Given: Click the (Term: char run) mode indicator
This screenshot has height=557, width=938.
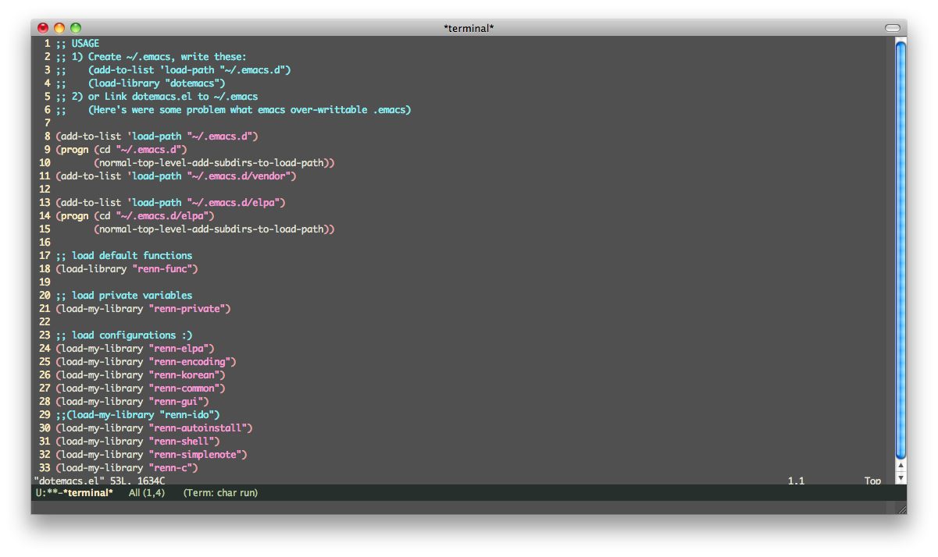Looking at the screenshot, I should 219,492.
